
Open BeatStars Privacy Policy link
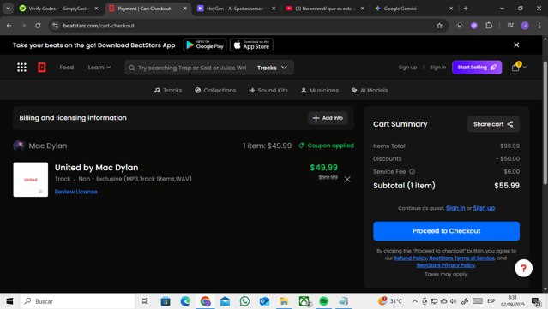[x=446, y=265]
